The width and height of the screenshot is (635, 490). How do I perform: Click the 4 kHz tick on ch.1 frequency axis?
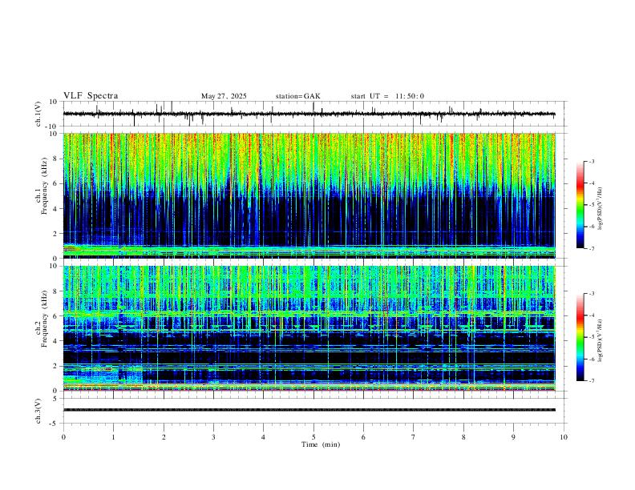click(x=55, y=209)
